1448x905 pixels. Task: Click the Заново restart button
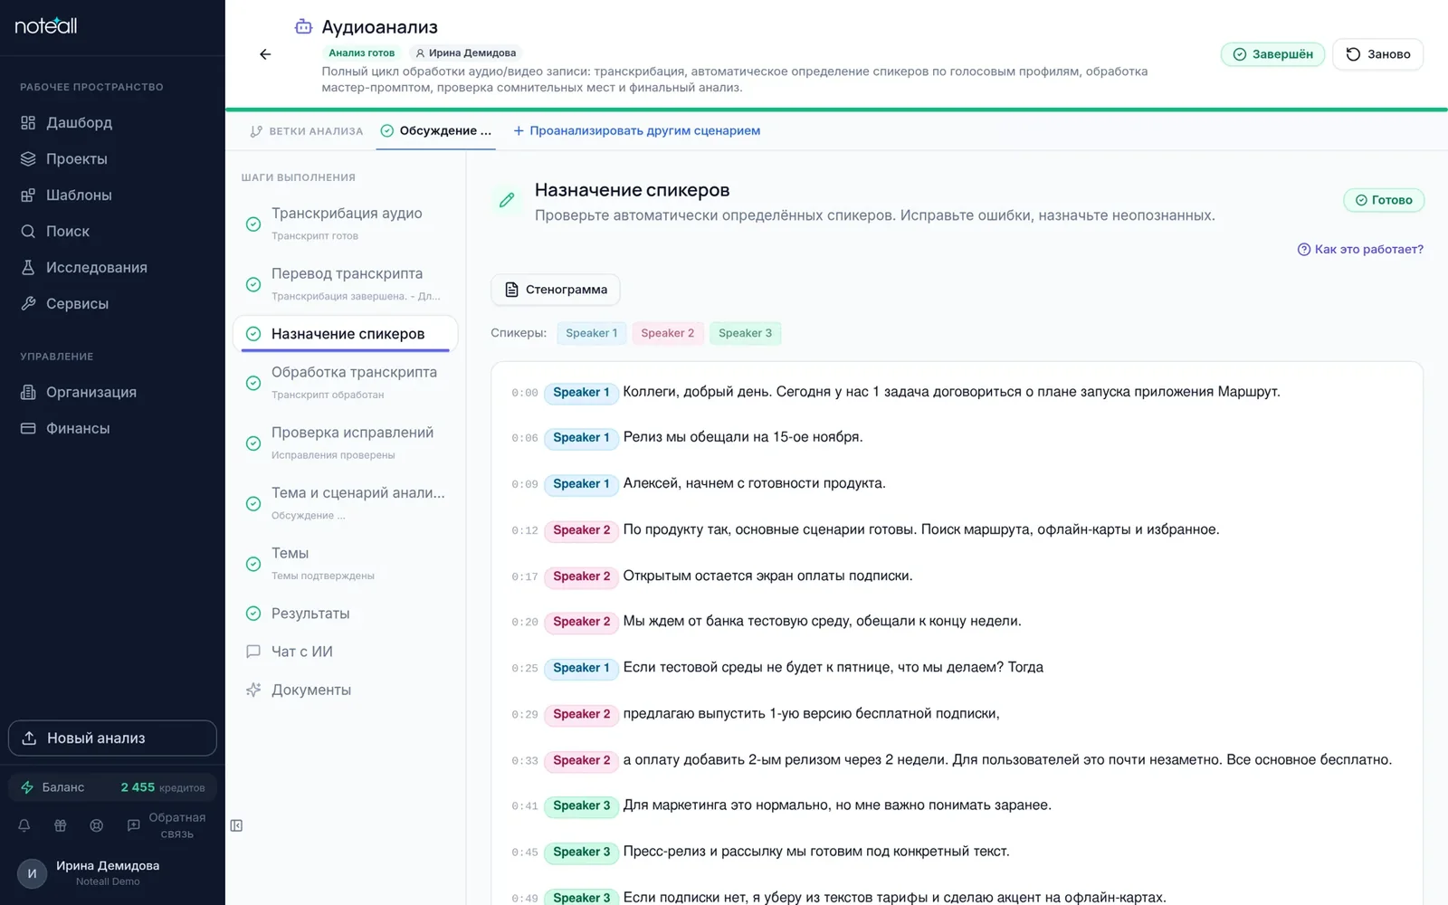[1377, 54]
